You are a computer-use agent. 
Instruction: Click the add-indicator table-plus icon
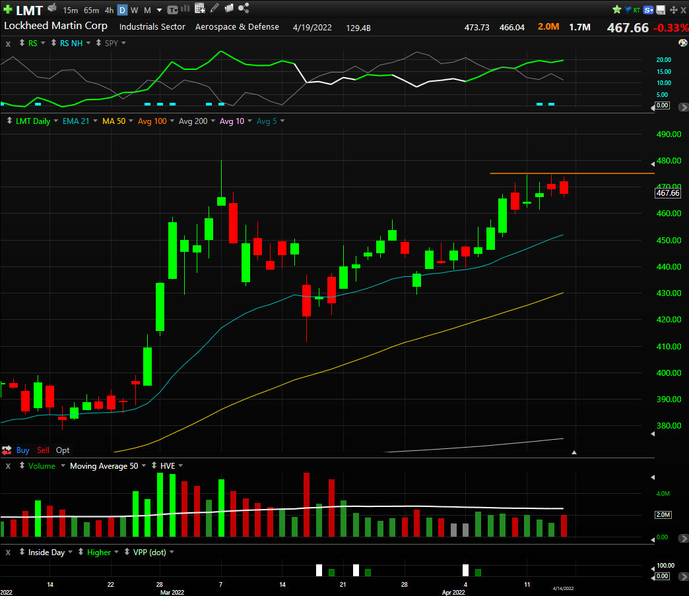coord(200,8)
